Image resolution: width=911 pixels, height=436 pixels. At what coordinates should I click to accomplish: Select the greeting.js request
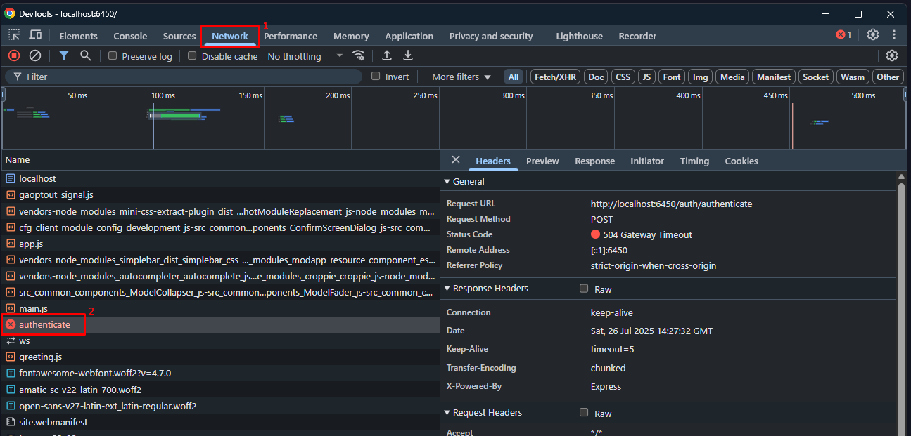coord(219,357)
